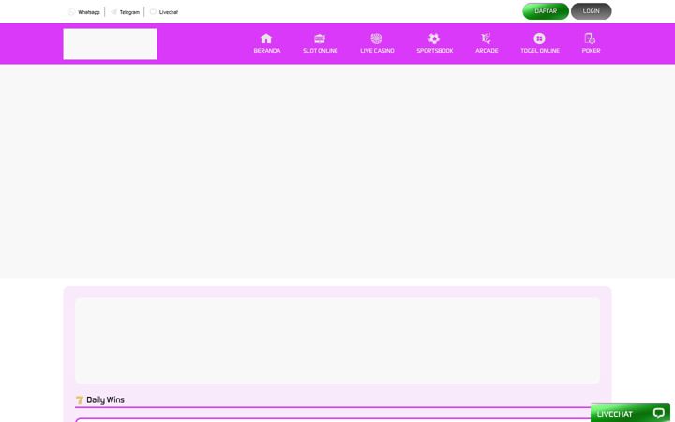
Task: Open the Togel Online ball icon
Action: [x=539, y=38]
